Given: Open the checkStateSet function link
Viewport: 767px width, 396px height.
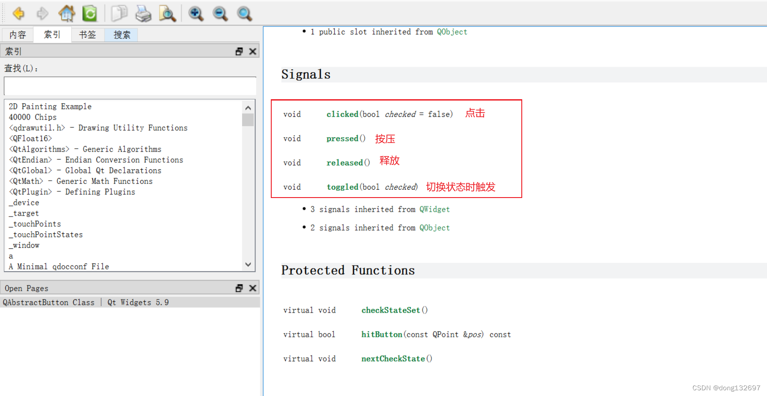Looking at the screenshot, I should coord(391,310).
